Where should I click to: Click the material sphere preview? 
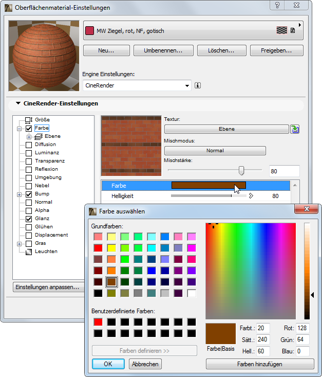coord(44,56)
